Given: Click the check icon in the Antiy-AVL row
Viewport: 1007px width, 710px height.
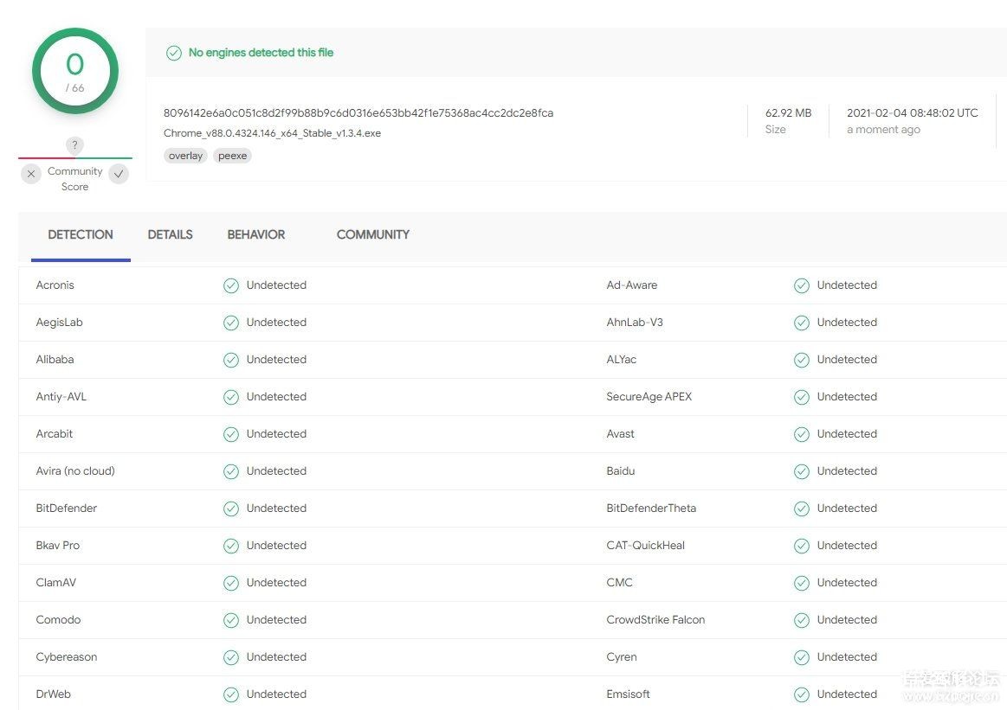Looking at the screenshot, I should [x=231, y=397].
